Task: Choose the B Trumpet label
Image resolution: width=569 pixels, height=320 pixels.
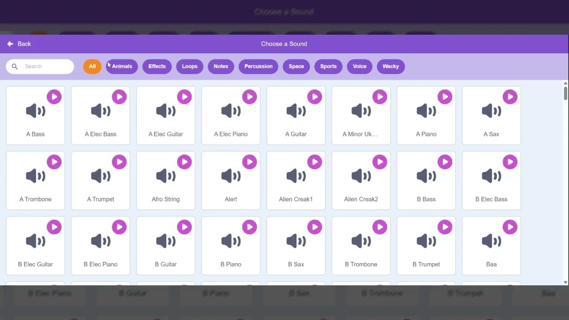Action: 426,264
